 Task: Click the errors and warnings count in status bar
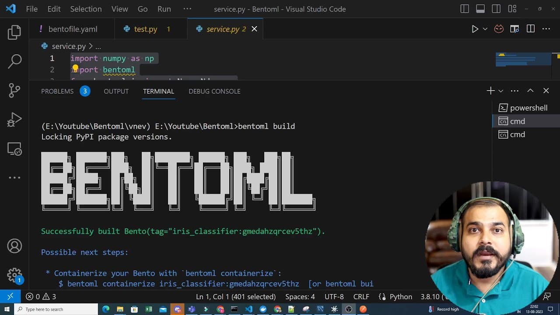[x=41, y=297]
